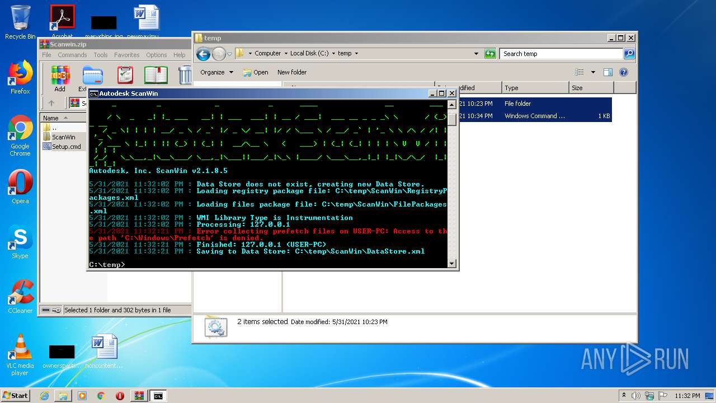This screenshot has width=716, height=403.
Task: Select the CCleaner desktop shortcut
Action: pos(20,297)
